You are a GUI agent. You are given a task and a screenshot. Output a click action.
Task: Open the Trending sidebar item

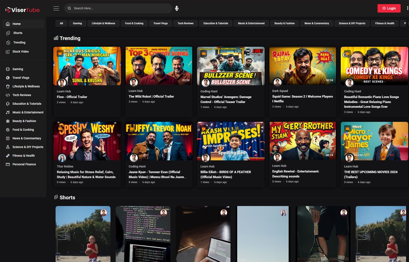(19, 43)
